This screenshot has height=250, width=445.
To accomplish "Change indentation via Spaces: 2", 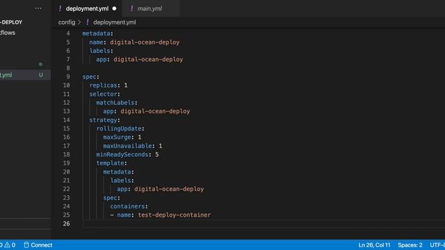I will click(x=410, y=245).
